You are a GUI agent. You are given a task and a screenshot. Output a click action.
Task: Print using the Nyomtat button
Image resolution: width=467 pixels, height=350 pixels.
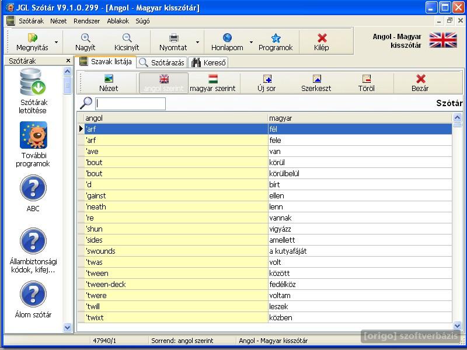pyautogui.click(x=173, y=41)
